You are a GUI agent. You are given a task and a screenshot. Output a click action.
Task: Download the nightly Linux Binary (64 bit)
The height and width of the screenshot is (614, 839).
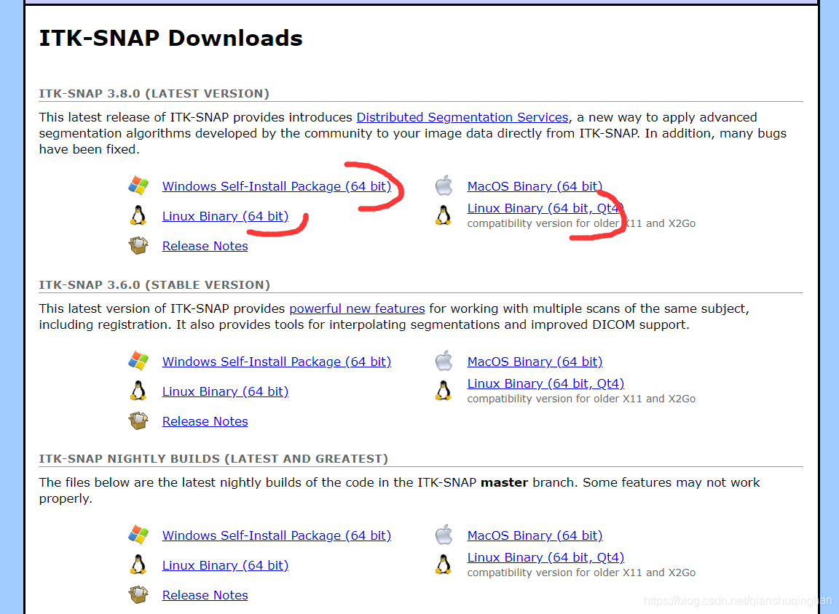click(x=225, y=565)
